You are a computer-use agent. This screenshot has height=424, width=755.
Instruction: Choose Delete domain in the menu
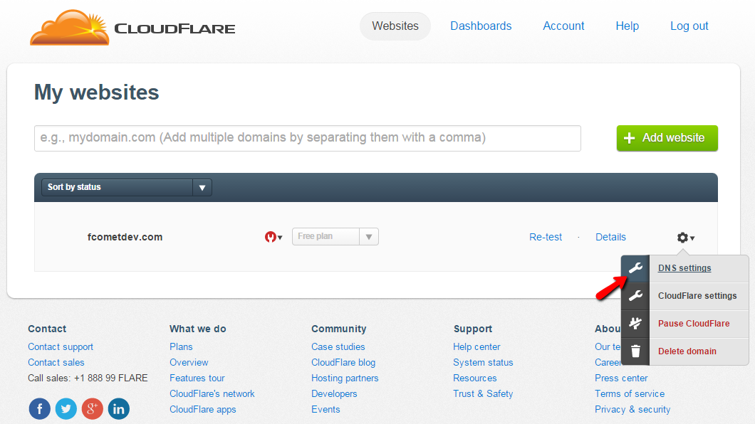pyautogui.click(x=687, y=351)
